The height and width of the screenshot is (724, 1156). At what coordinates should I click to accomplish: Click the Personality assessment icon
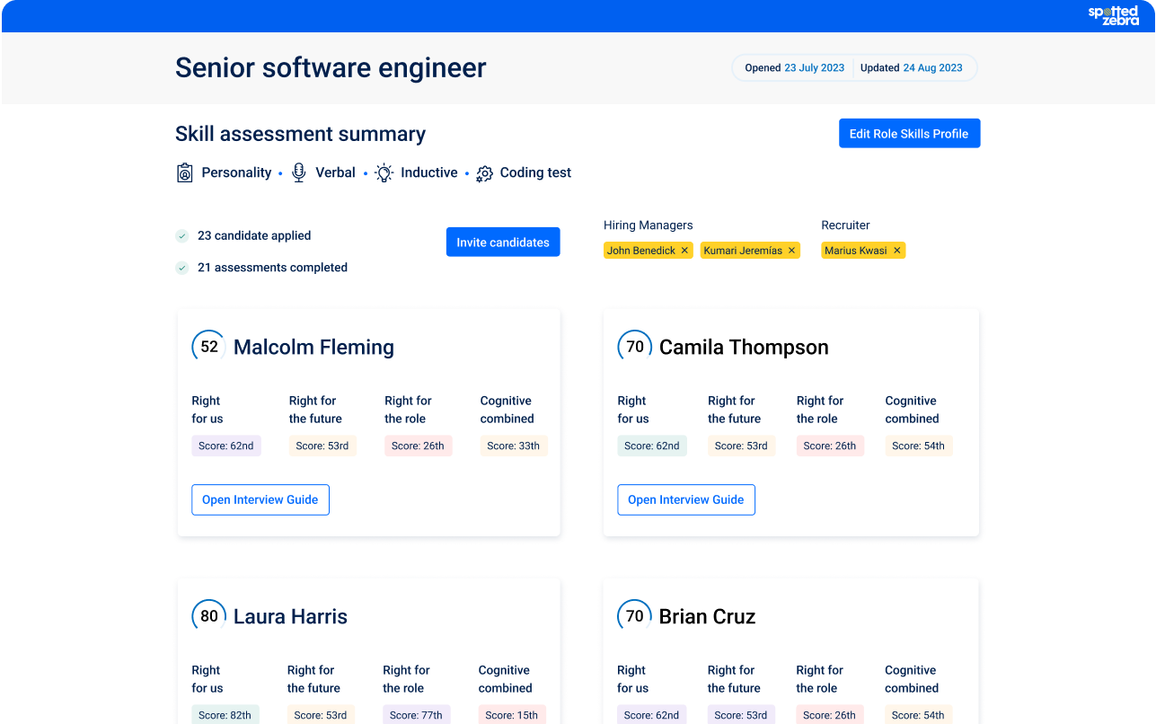185,173
